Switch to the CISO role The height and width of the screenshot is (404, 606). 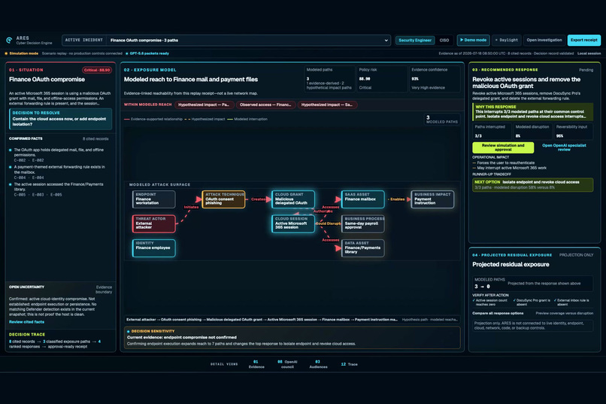444,40
